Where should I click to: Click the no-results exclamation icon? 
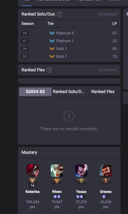click(69, 116)
